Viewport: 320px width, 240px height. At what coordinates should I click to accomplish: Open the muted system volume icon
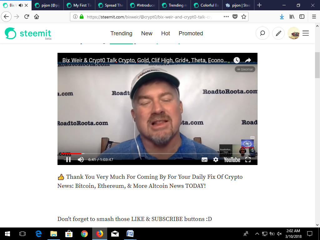pyautogui.click(x=279, y=234)
